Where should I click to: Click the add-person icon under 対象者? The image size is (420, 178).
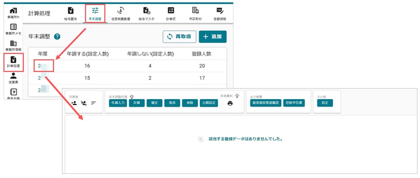coord(74,103)
